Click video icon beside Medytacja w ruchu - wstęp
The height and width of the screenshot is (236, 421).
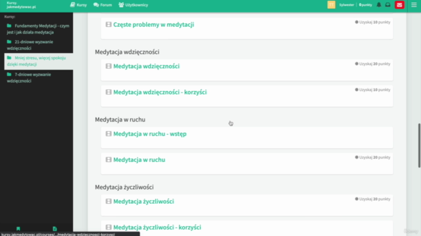pos(109,134)
